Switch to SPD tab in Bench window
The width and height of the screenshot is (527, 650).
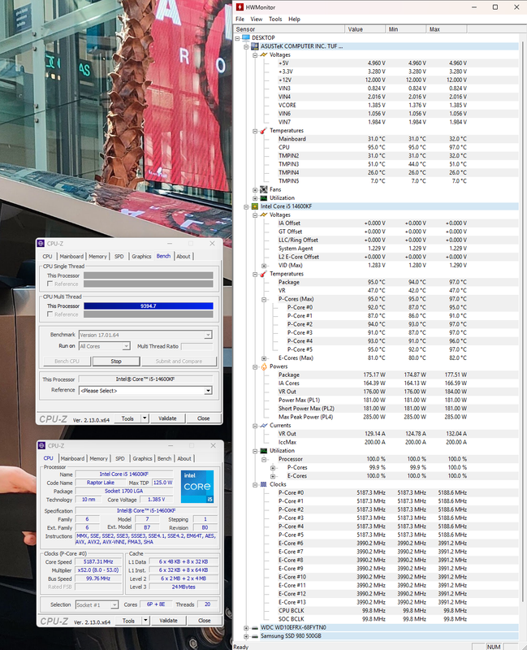119,256
